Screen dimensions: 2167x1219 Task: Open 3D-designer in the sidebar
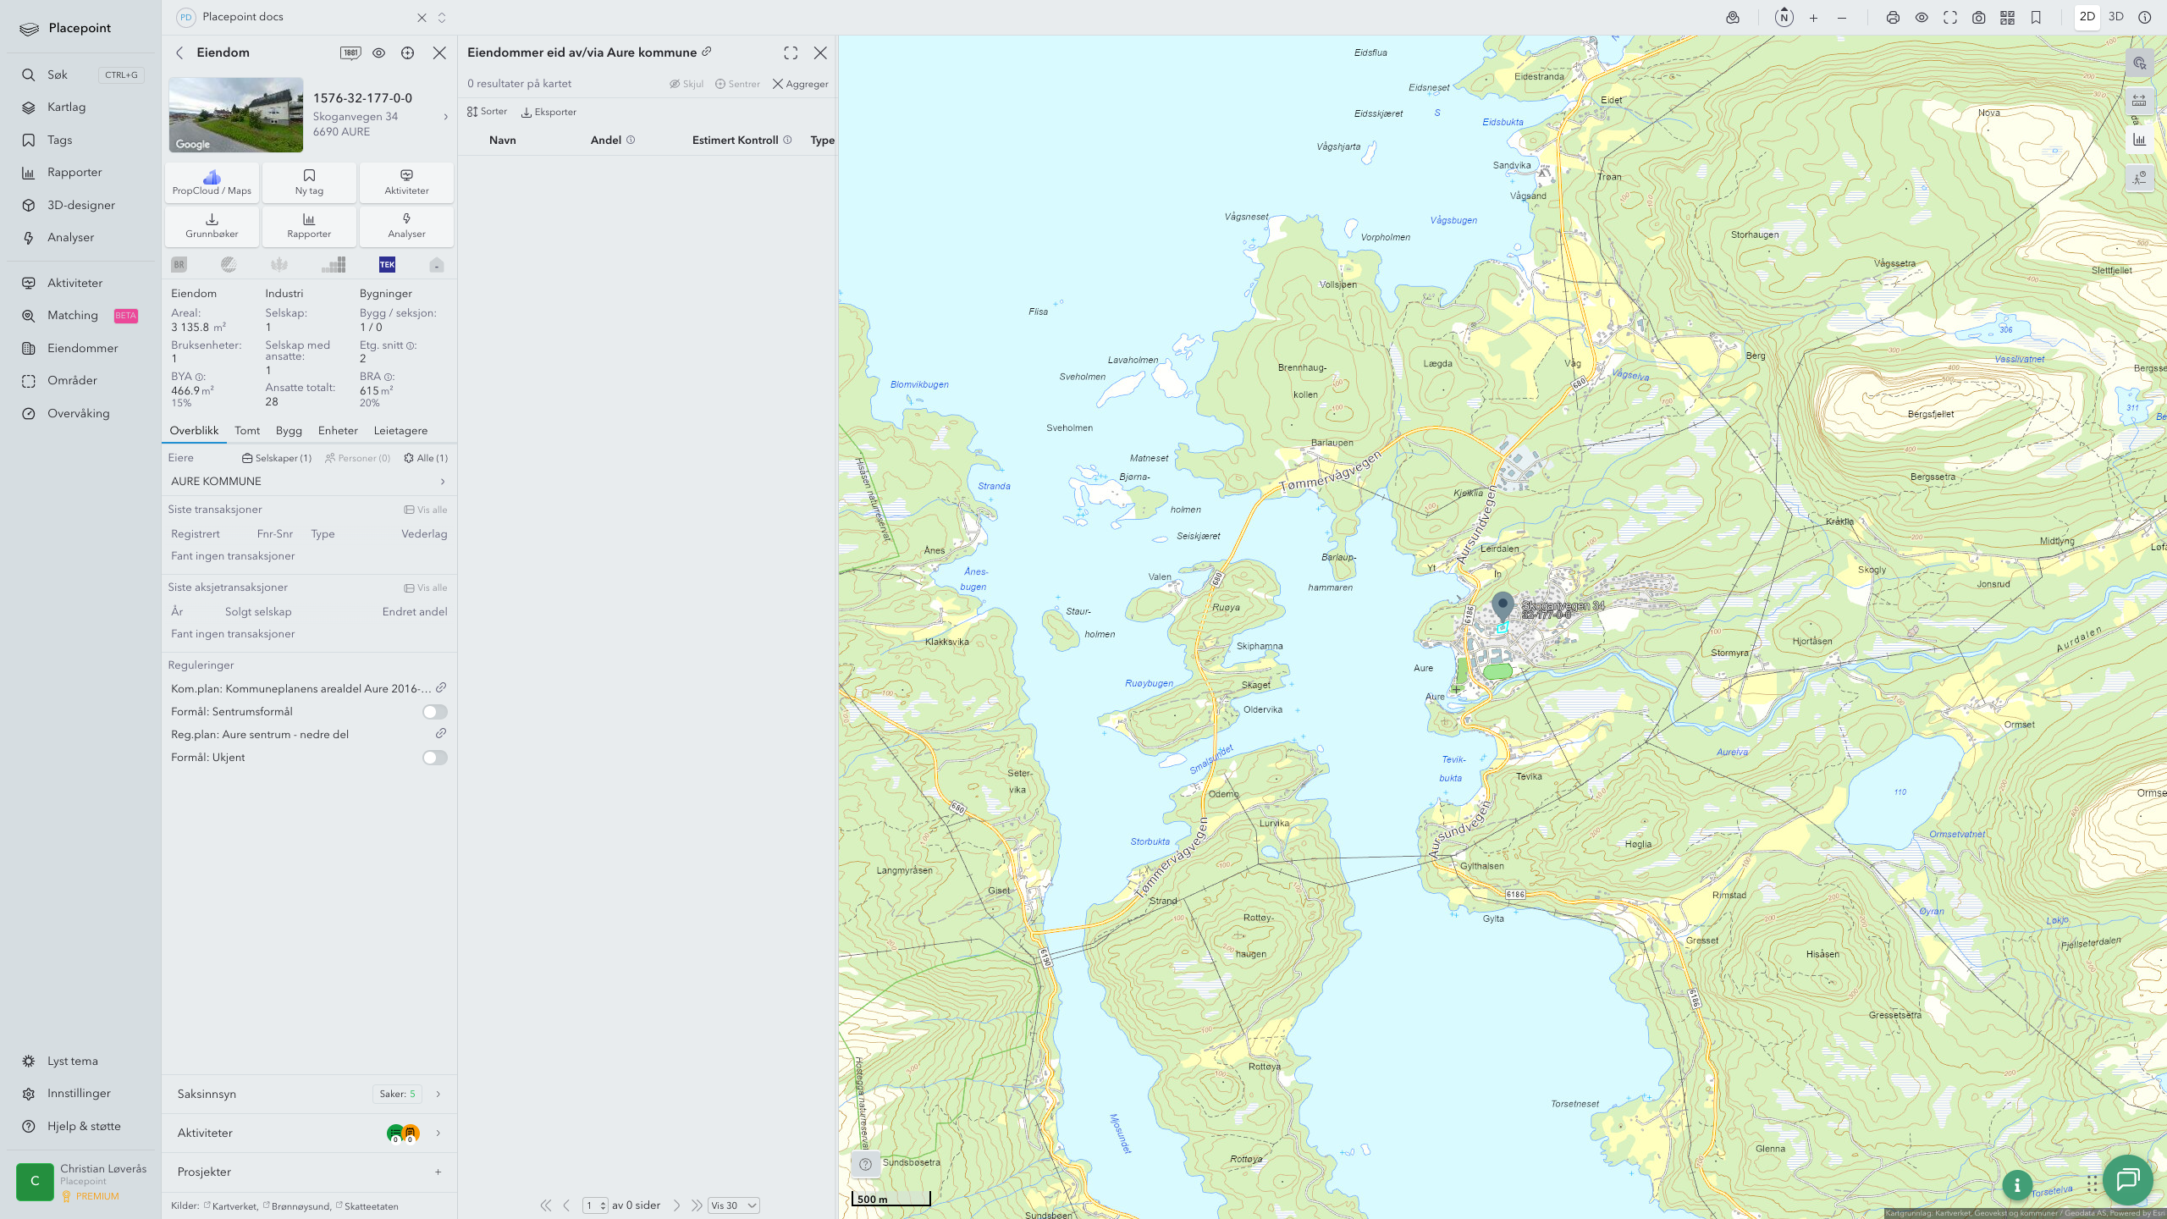(81, 205)
